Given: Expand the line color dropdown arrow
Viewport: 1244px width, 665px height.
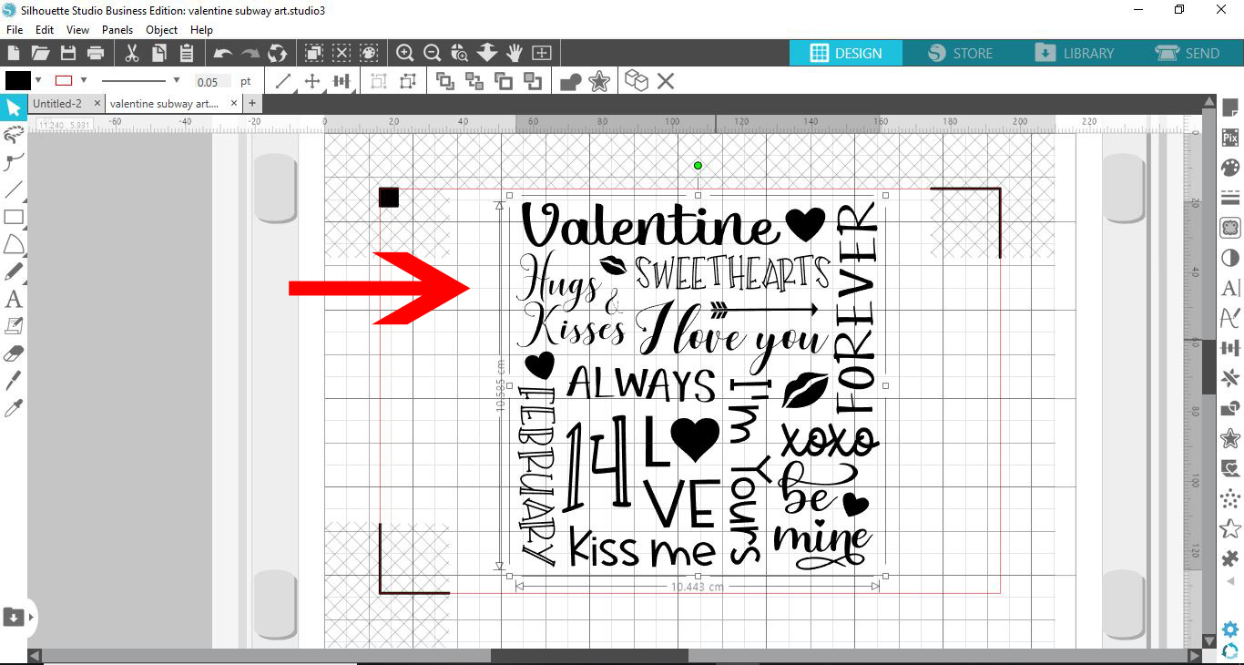Looking at the screenshot, I should [x=84, y=80].
